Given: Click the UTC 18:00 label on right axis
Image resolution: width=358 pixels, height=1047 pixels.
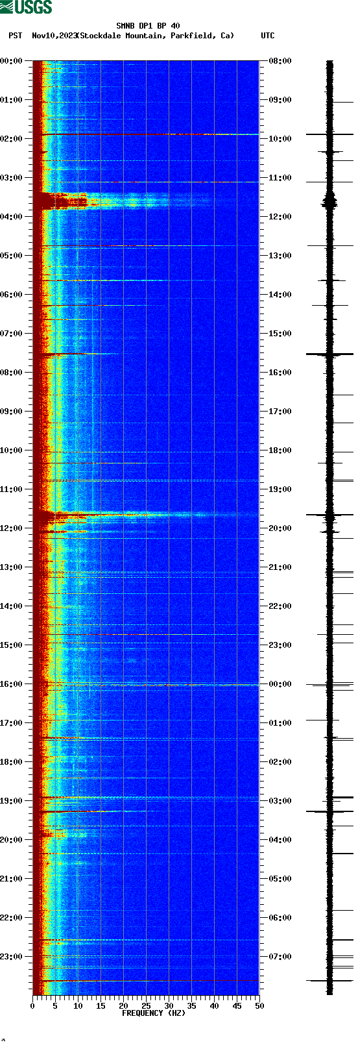Looking at the screenshot, I should (x=280, y=450).
